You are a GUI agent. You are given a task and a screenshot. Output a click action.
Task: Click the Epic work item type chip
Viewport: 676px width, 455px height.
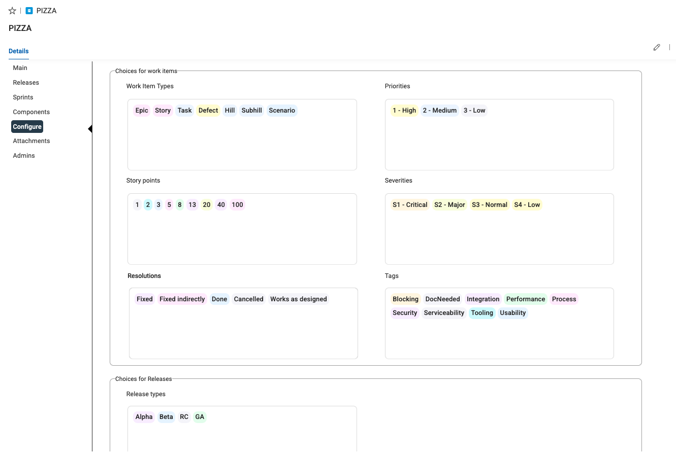[x=142, y=111]
